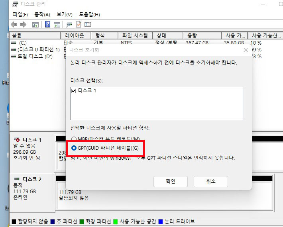This screenshot has height=227, width=283.
Task: Open the 파일(F) menu
Action: [x=20, y=14]
